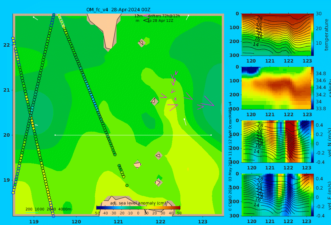Click longitude label 119 on main map
This screenshot has height=225, width=331.
(x=34, y=222)
